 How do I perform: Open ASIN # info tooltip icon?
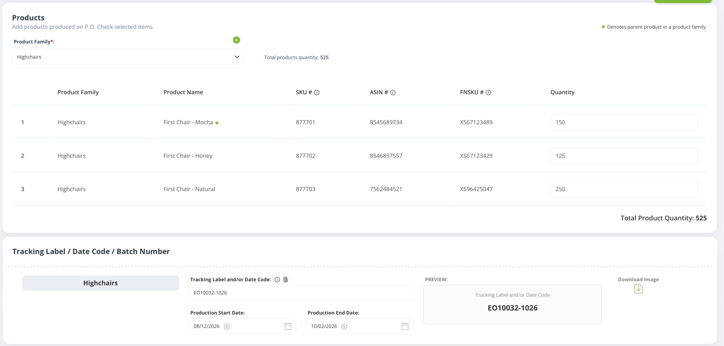(x=393, y=92)
